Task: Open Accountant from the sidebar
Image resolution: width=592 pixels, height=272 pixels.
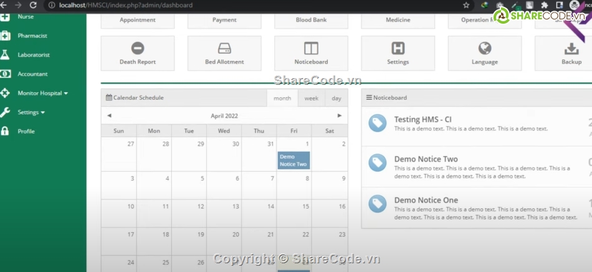Action: 32,74
